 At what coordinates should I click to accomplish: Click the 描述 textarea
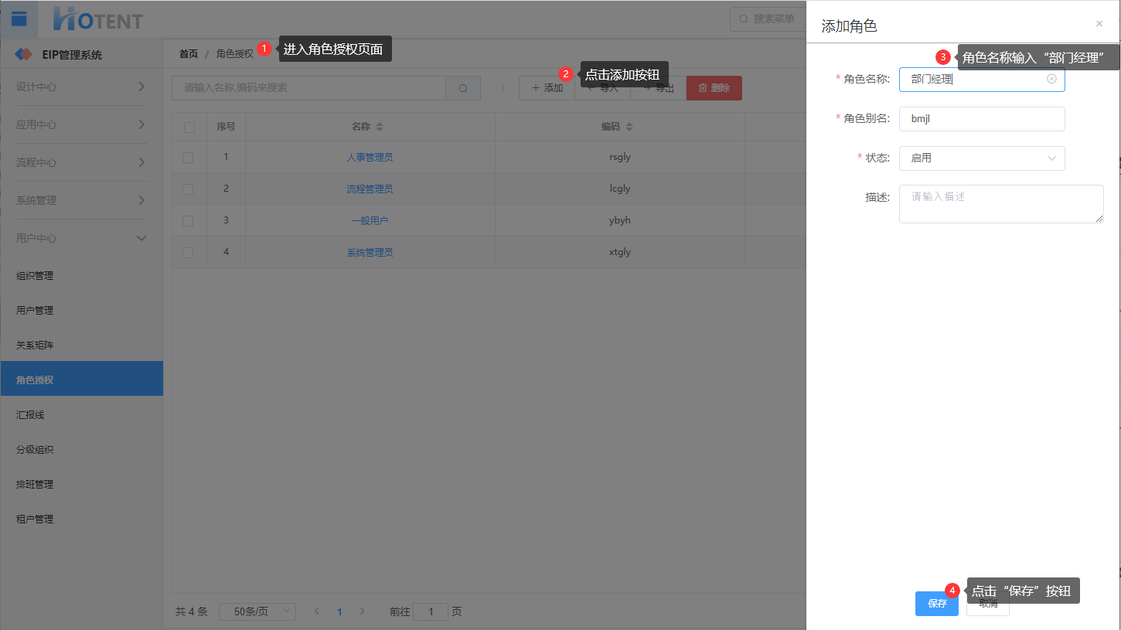(x=1000, y=204)
